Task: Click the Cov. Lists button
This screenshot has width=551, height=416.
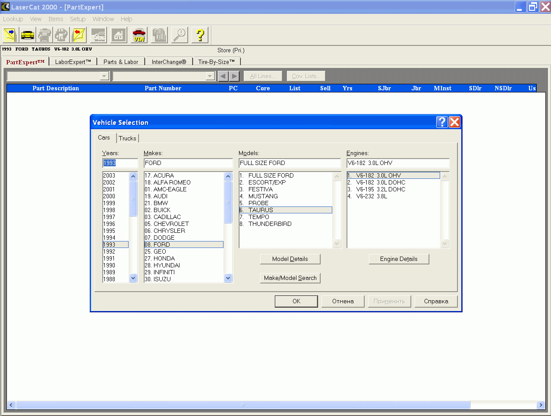Action: point(306,76)
